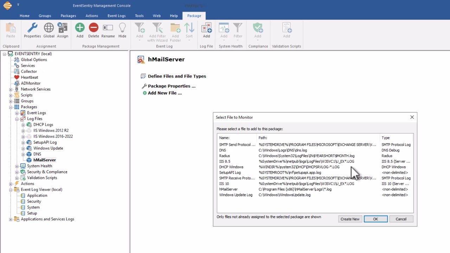This screenshot has width=450, height=253.
Task: Click the Validation Scripts Add icon
Action: pyautogui.click(x=287, y=28)
